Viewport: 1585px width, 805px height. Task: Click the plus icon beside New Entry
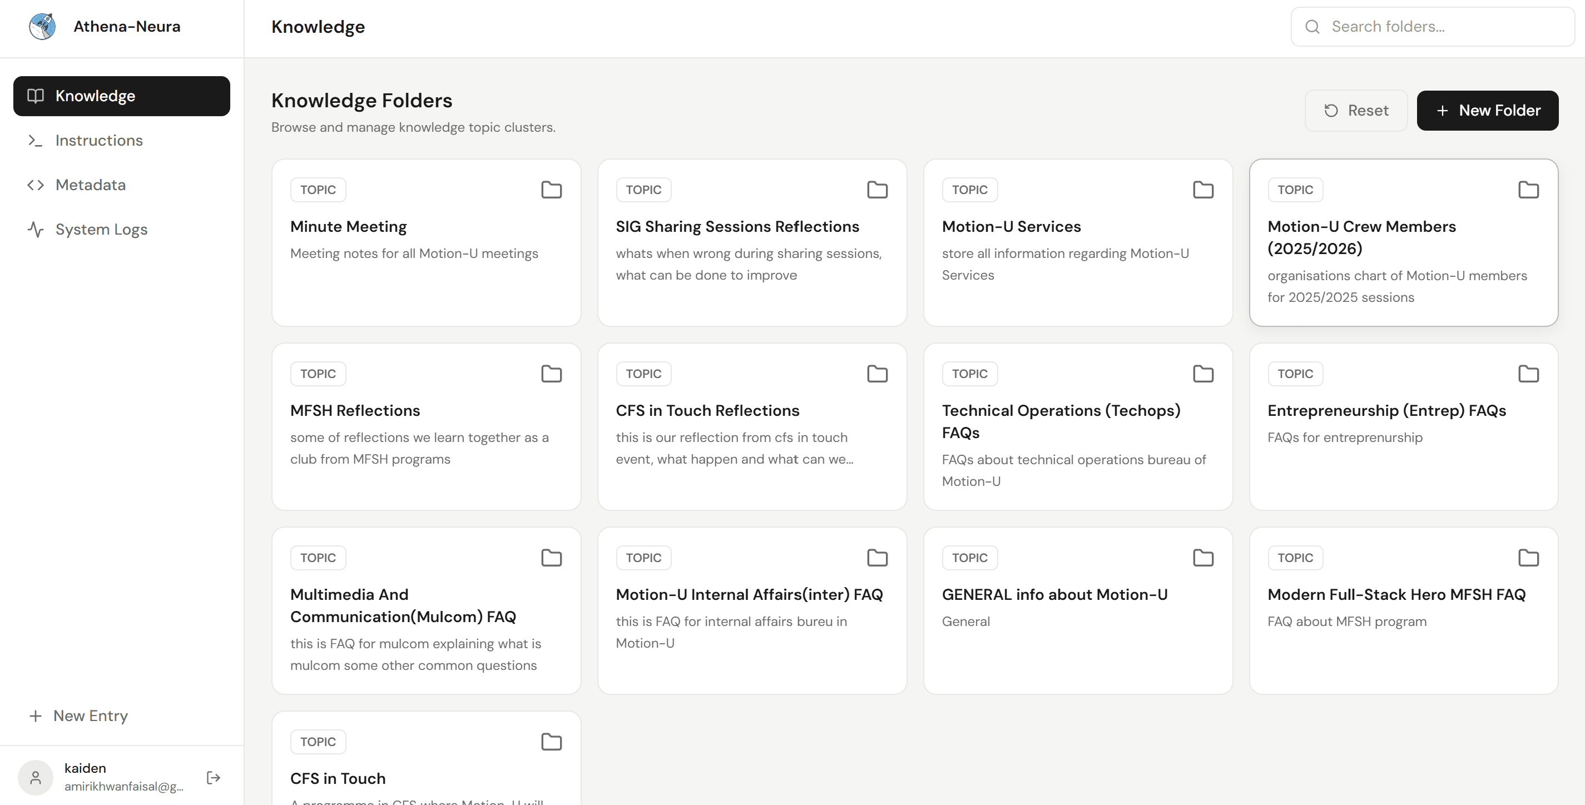click(x=36, y=716)
